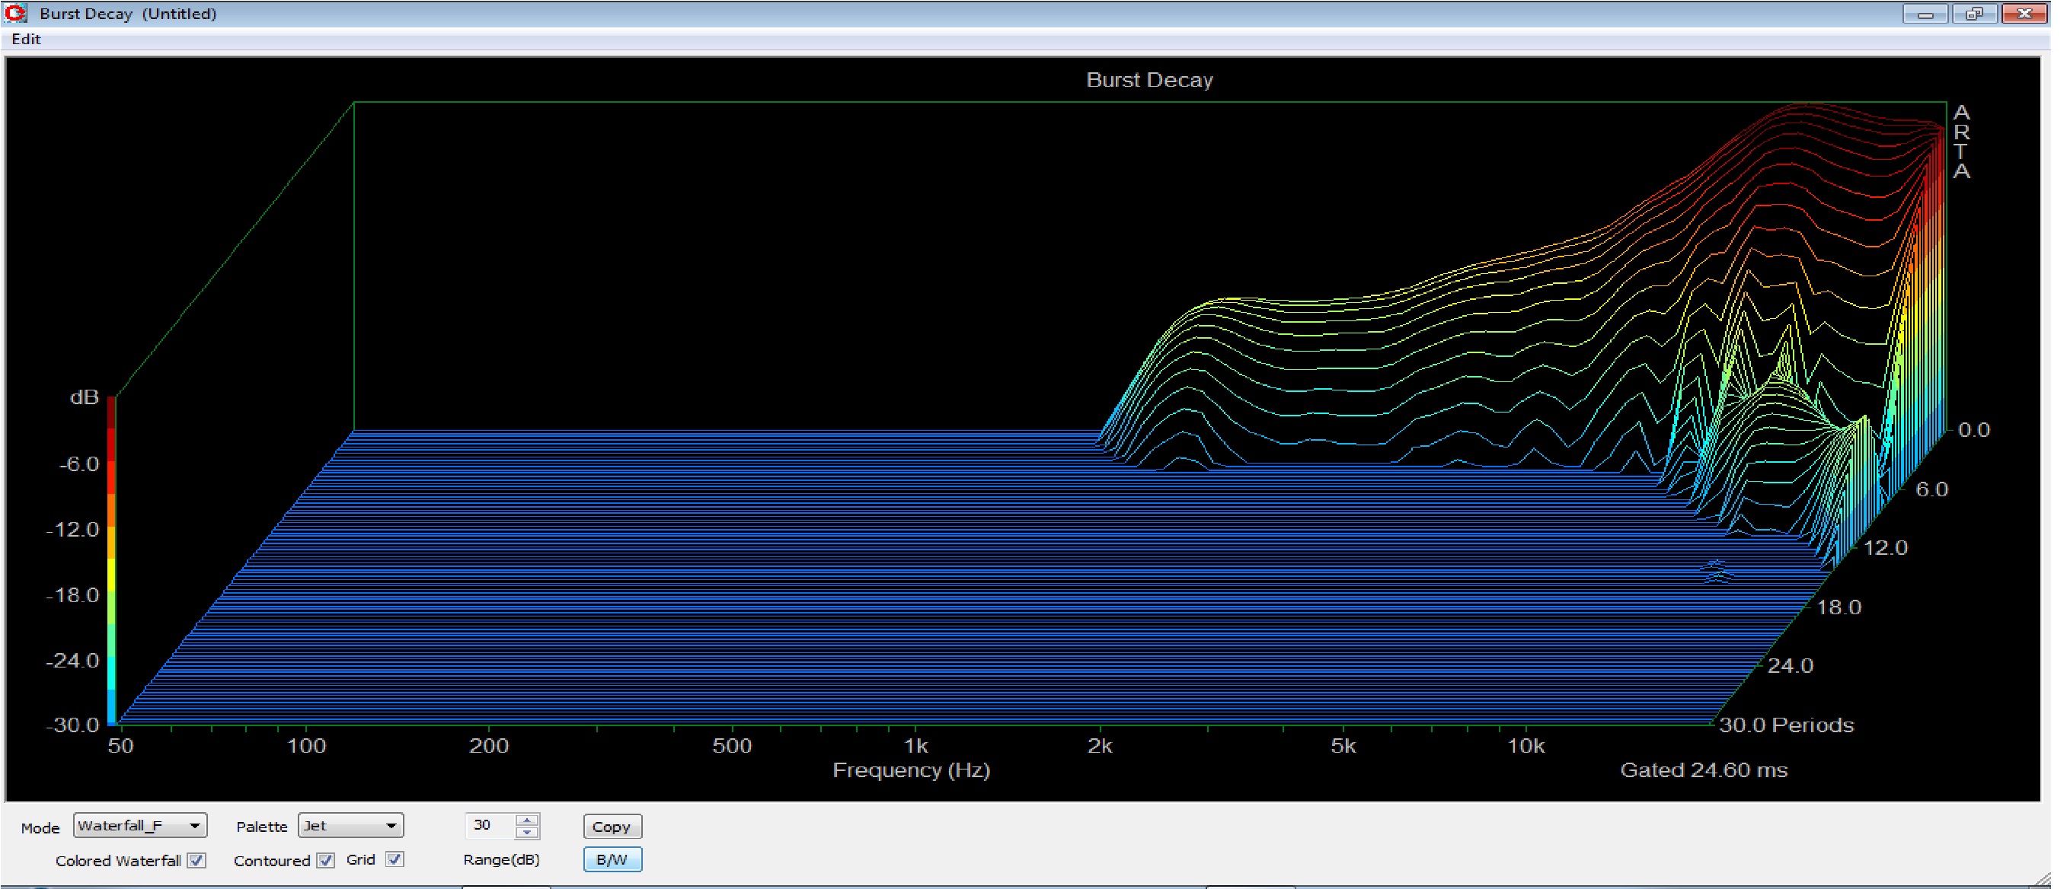
Task: Disable the Grid checkbox
Action: click(394, 859)
